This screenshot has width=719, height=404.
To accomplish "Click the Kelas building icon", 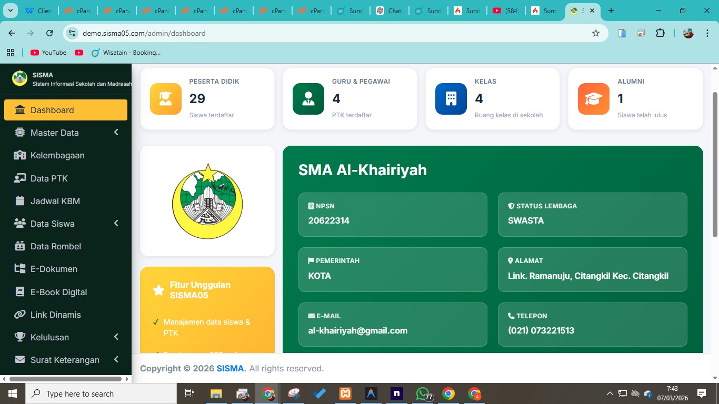I will 451,98.
